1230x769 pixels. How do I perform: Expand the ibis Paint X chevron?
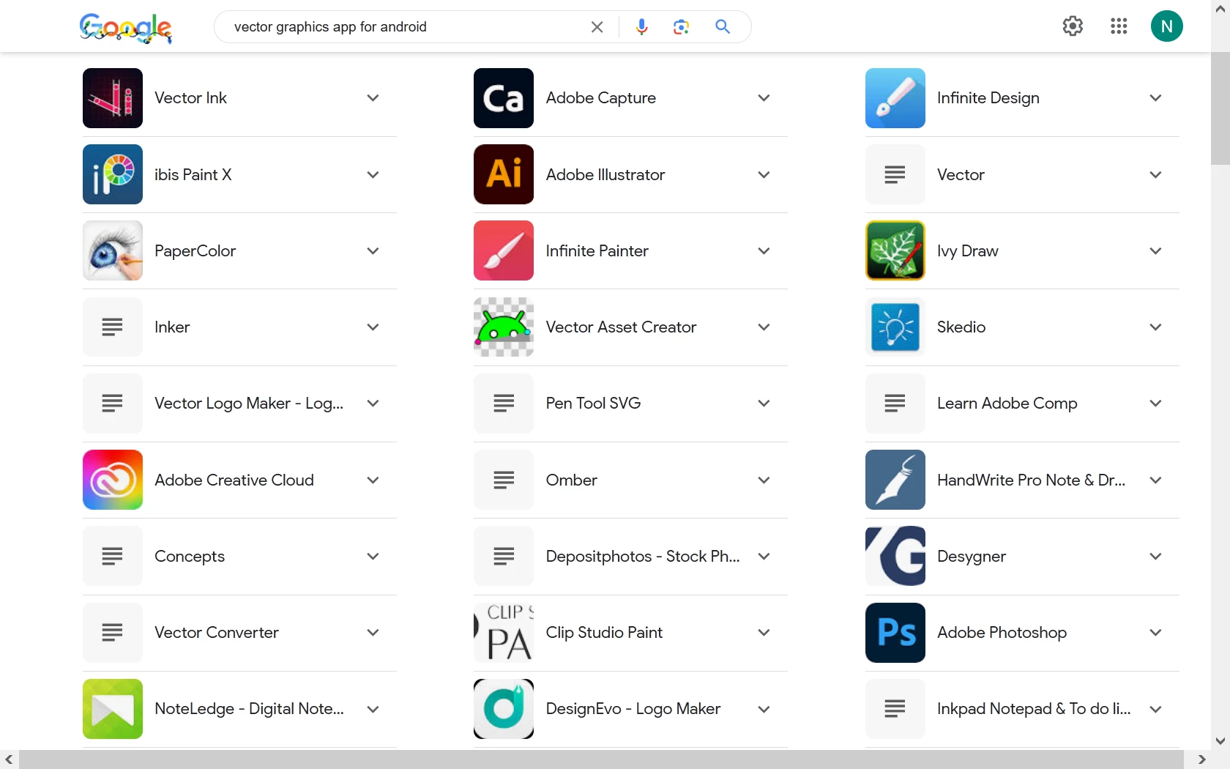tap(373, 174)
